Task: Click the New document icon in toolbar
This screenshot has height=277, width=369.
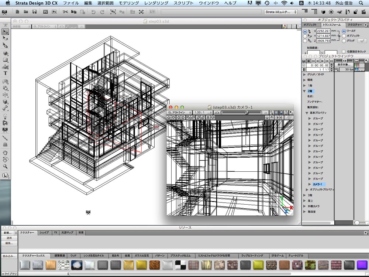Action: pyautogui.click(x=17, y=12)
